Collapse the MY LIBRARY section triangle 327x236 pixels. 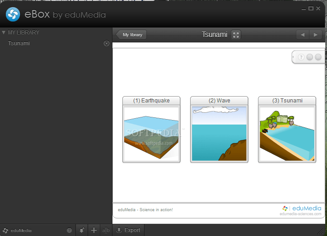[4, 32]
